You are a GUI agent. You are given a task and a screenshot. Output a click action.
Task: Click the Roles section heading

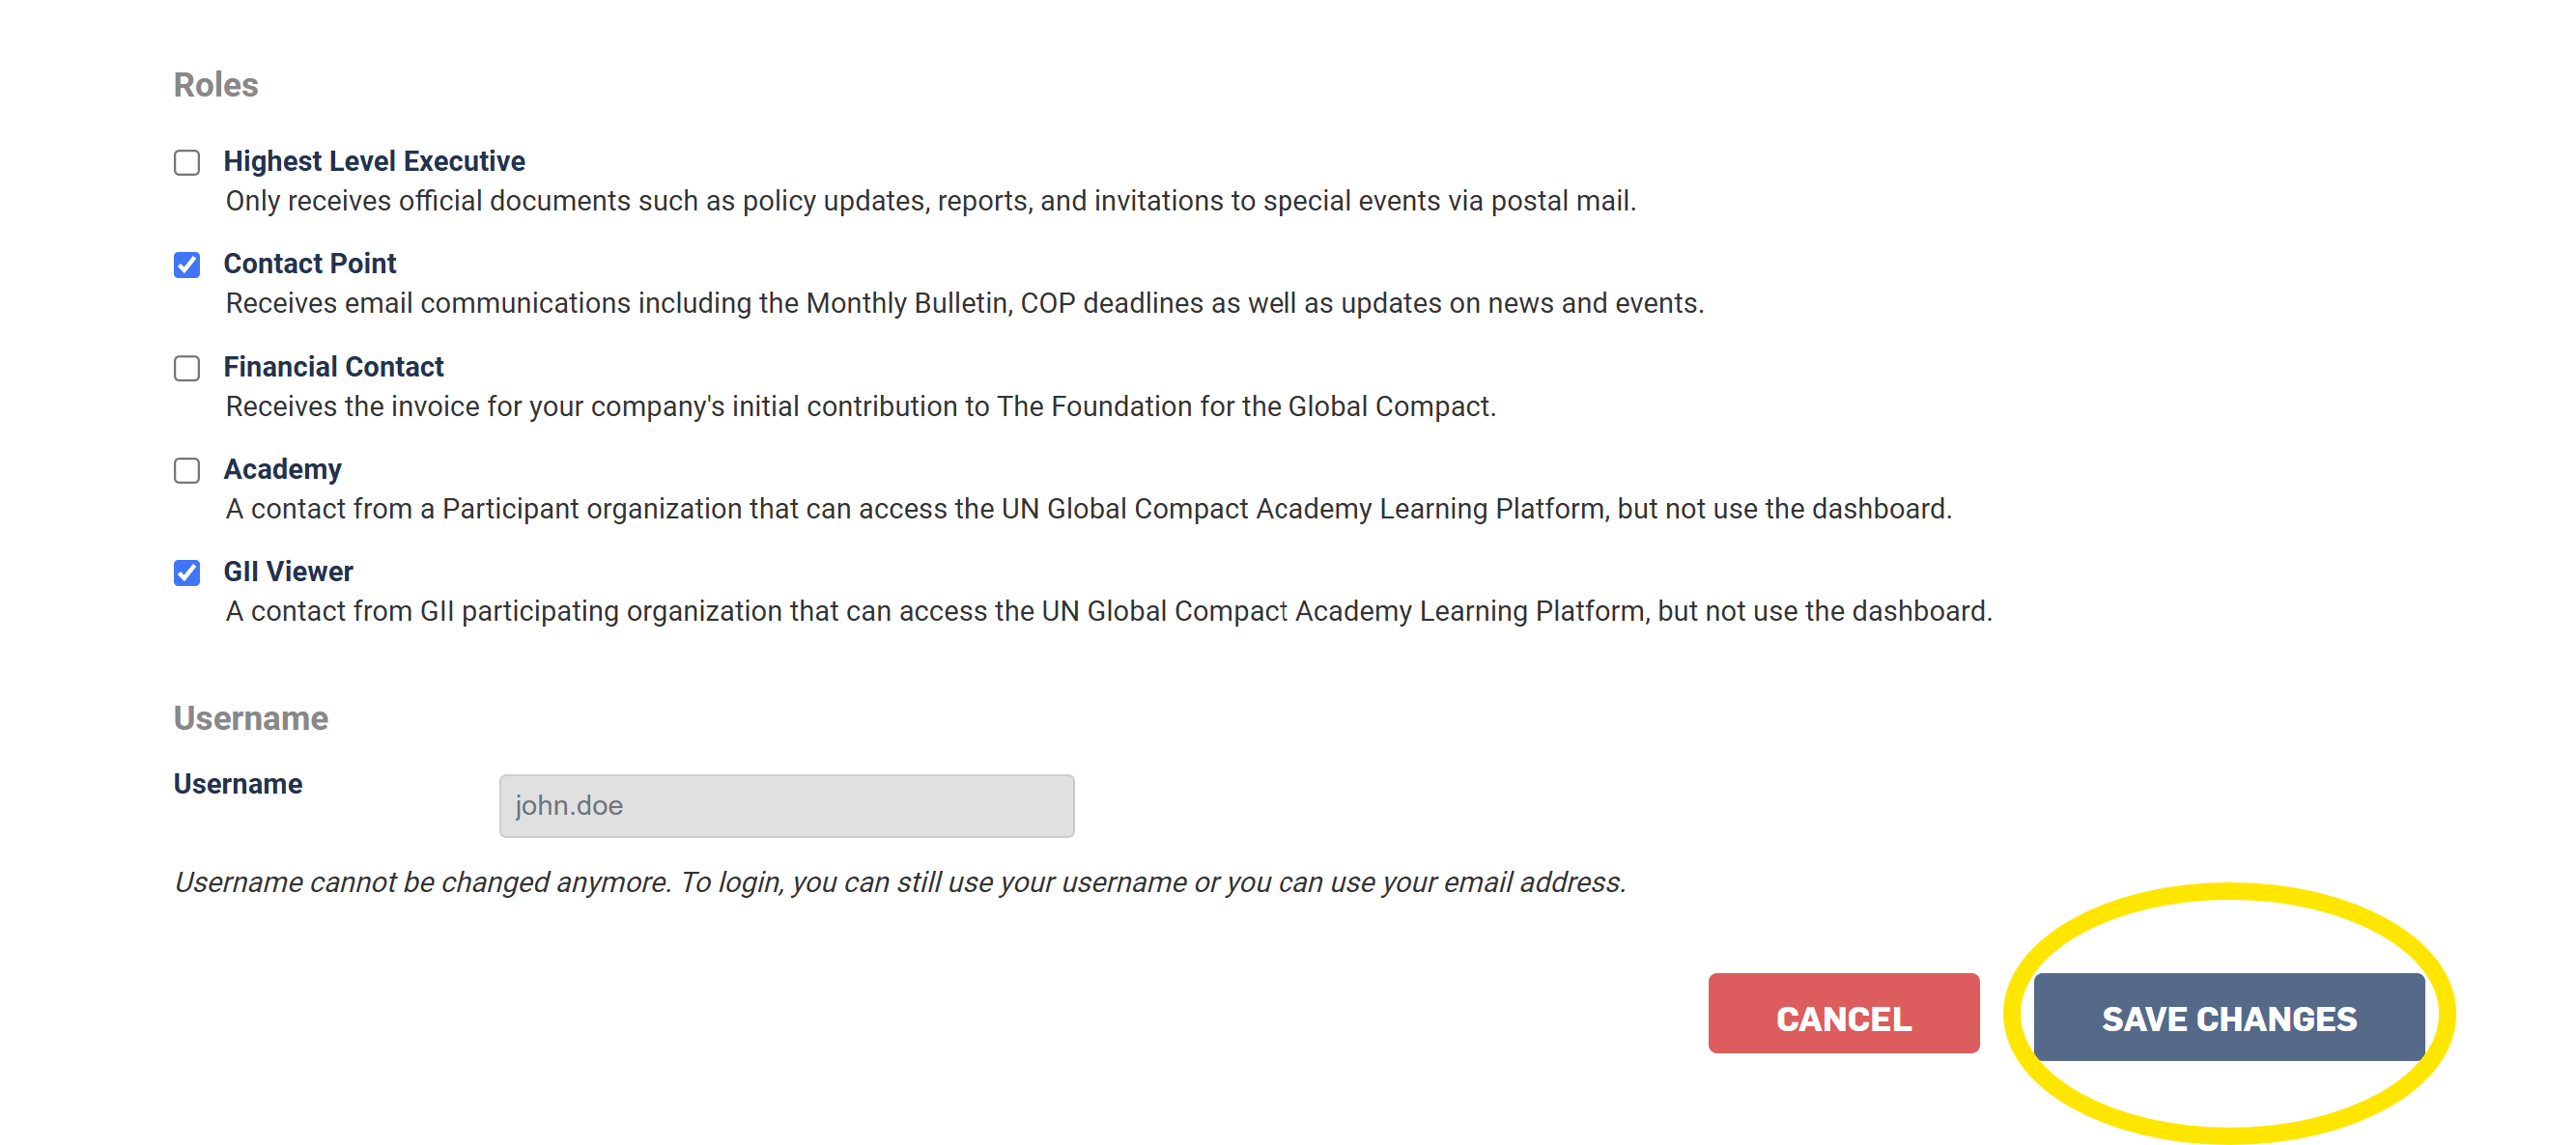pos(216,85)
